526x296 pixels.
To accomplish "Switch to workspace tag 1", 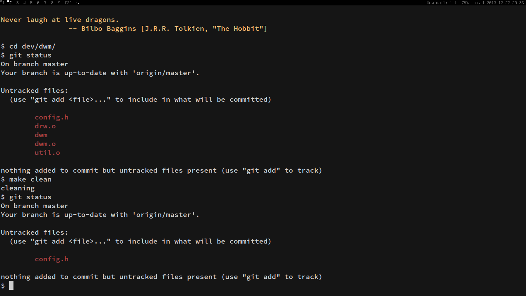I will click(3, 3).
